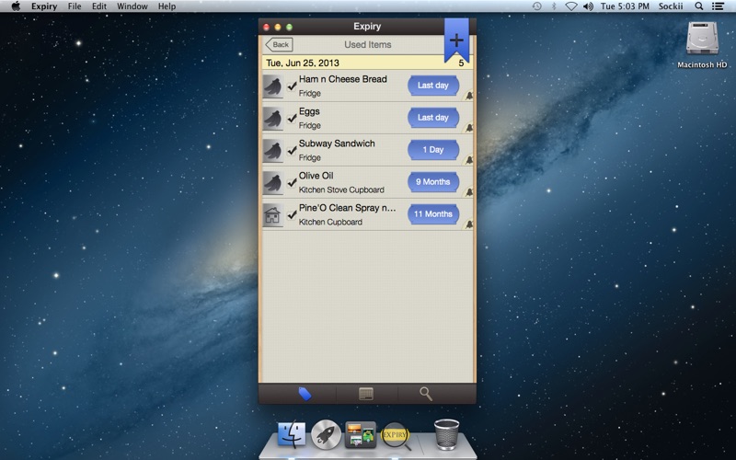
Task: Click Last day badge for Eggs
Action: 432,118
